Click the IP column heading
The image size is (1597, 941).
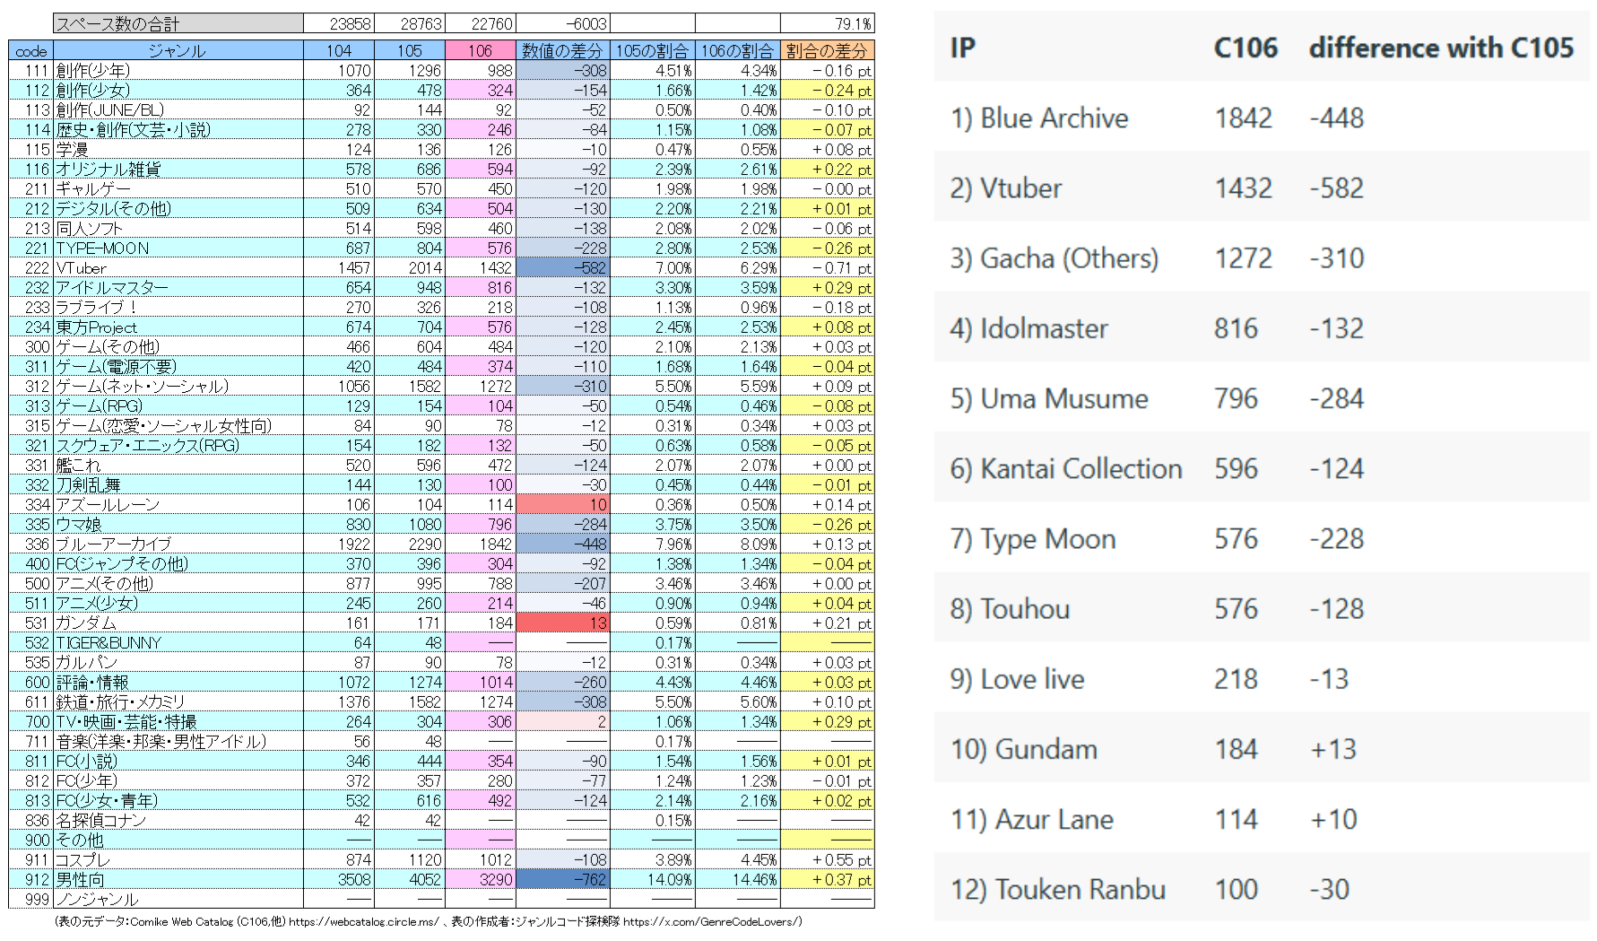pos(962,48)
